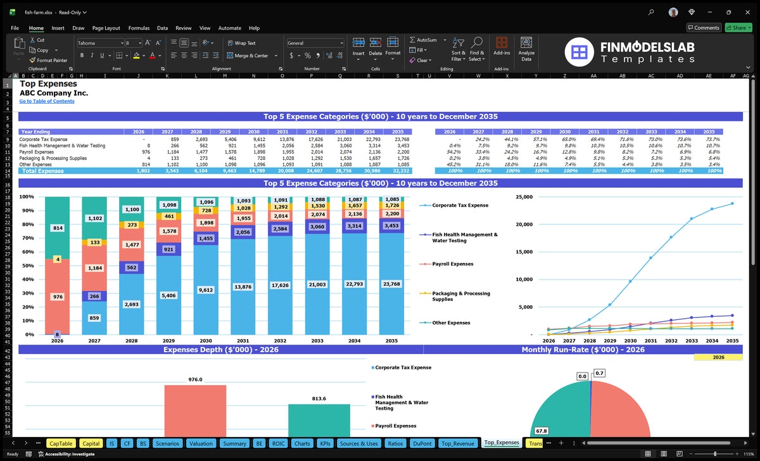The width and height of the screenshot is (760, 461).
Task: Click the Increase Font Size icon
Action: coord(148,43)
